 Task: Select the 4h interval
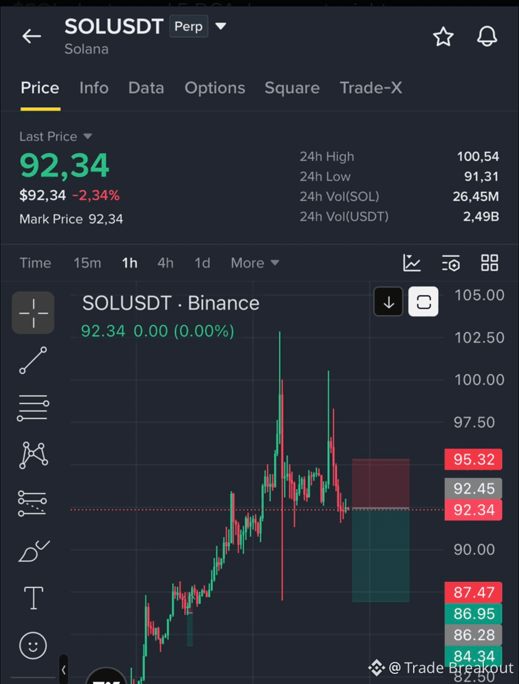click(165, 263)
